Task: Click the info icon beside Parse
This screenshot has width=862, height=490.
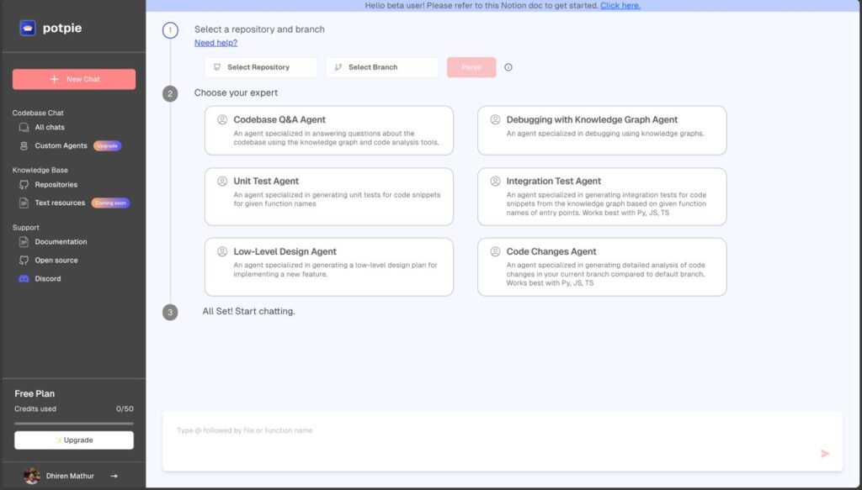Action: (508, 67)
